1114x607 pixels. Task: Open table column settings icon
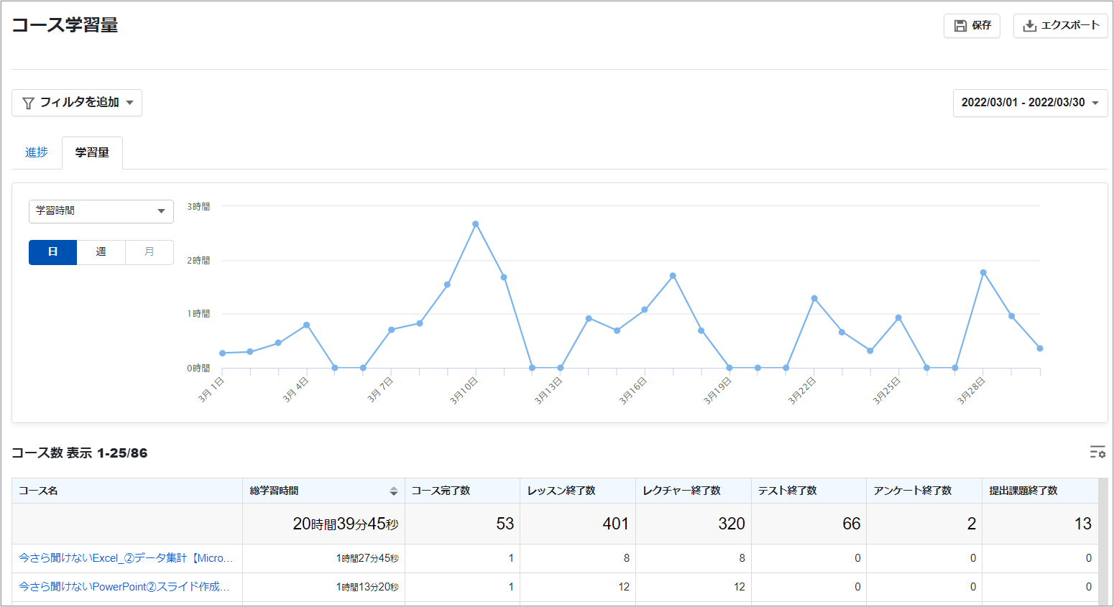[1097, 452]
